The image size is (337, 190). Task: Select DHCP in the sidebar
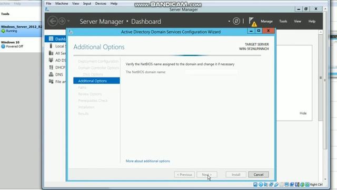(x=55, y=68)
